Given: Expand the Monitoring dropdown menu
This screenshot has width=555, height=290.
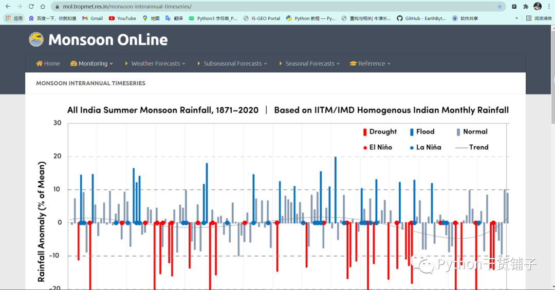Looking at the screenshot, I should tap(91, 64).
